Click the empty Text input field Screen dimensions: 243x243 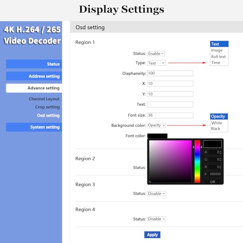[170, 104]
